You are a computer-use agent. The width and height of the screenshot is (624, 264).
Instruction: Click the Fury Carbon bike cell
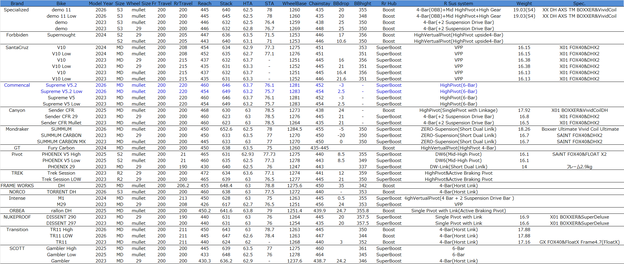point(61,148)
